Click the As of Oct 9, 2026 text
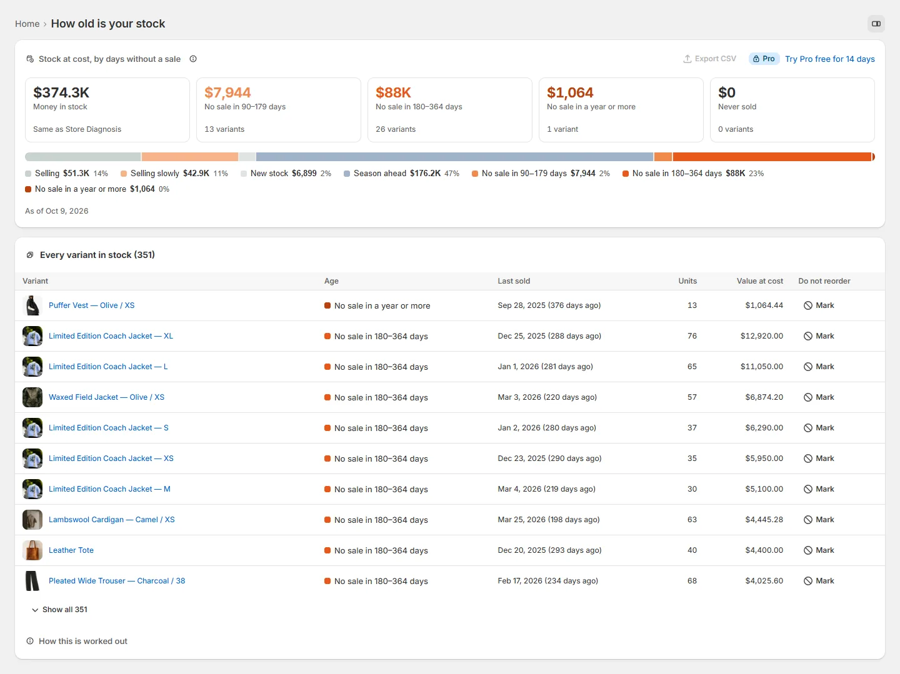Image resolution: width=900 pixels, height=674 pixels. pos(57,211)
